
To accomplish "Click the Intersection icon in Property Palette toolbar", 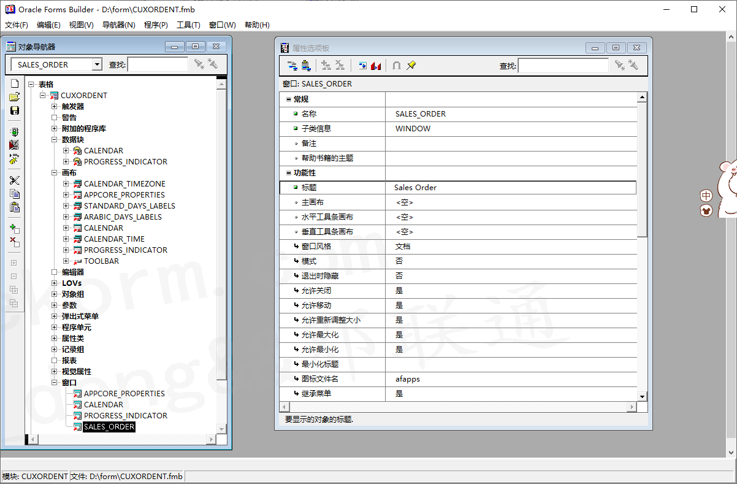I will coord(396,64).
